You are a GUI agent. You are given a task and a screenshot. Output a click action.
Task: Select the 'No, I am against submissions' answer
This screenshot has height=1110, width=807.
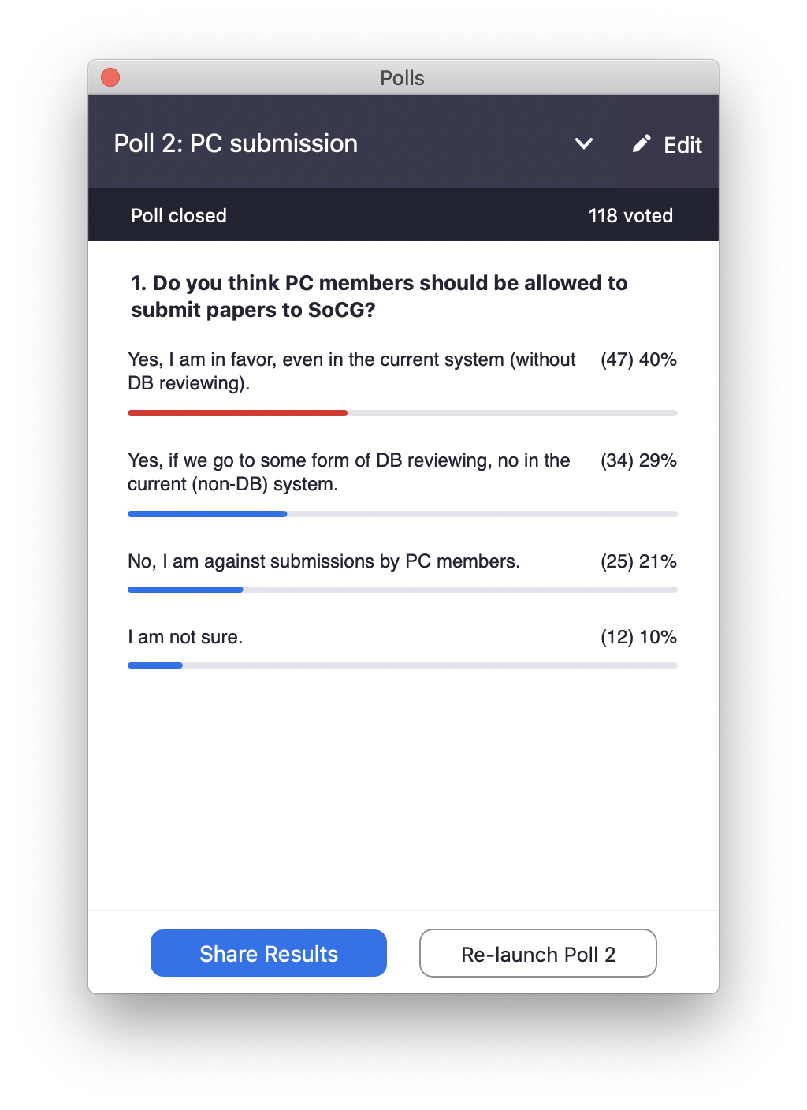tap(324, 561)
